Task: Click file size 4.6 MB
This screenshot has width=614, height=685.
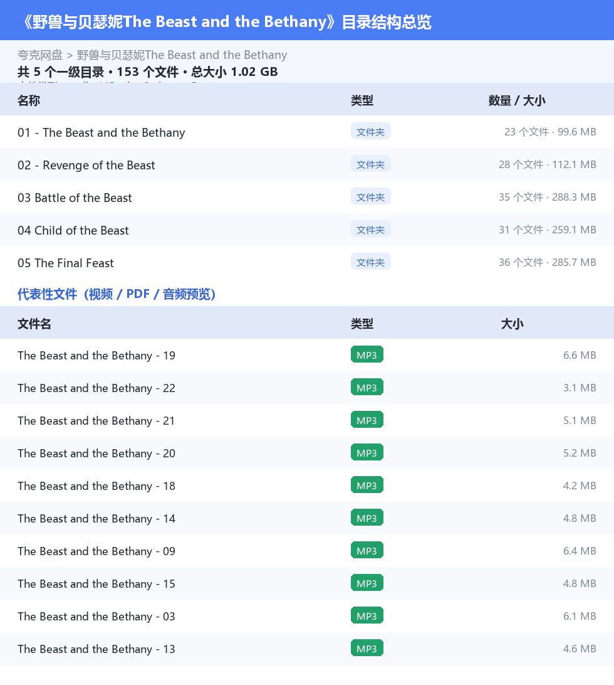Action: 580,649
